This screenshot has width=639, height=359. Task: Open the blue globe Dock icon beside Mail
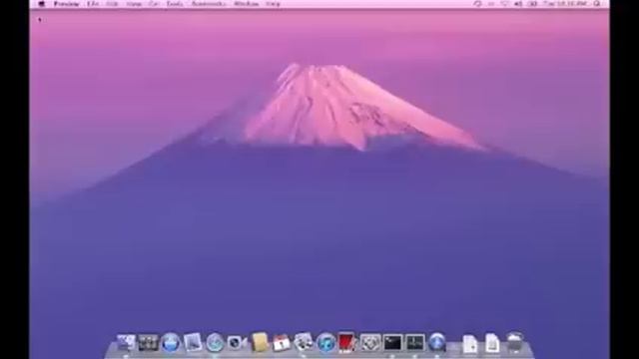(171, 343)
